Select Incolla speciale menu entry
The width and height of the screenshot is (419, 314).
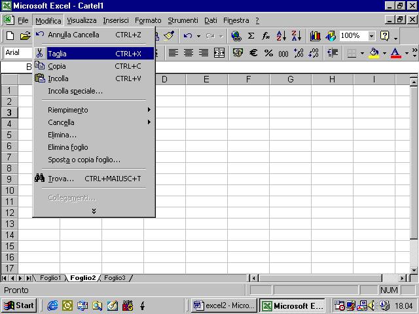[x=94, y=91]
